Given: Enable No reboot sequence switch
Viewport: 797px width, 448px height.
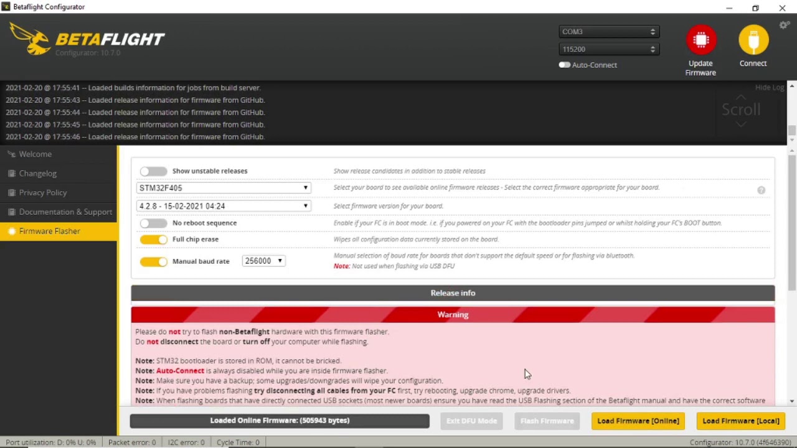Looking at the screenshot, I should [153, 223].
